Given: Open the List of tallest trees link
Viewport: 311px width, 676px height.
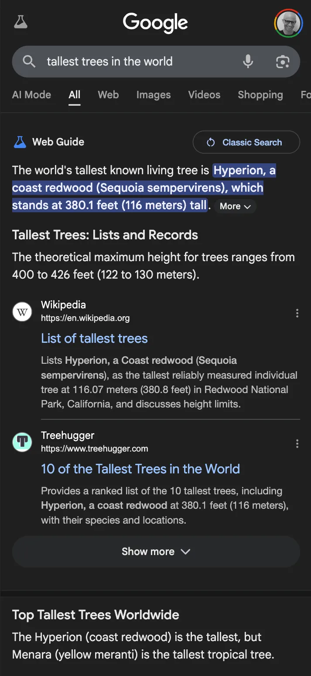Looking at the screenshot, I should pyautogui.click(x=94, y=338).
